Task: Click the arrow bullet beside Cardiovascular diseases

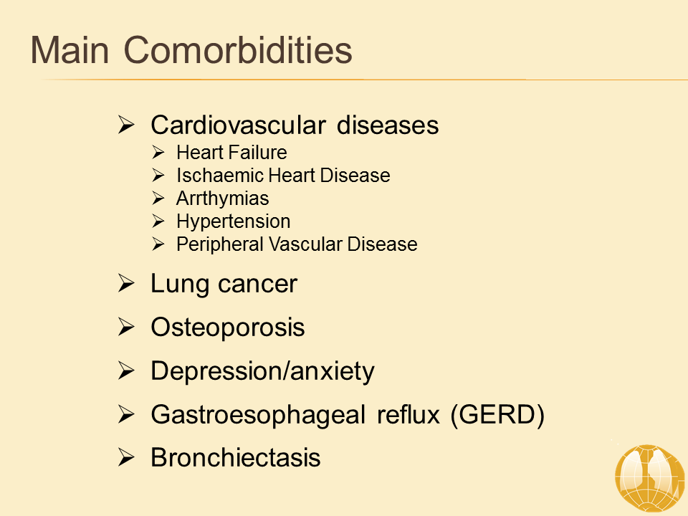Action: 127,125
